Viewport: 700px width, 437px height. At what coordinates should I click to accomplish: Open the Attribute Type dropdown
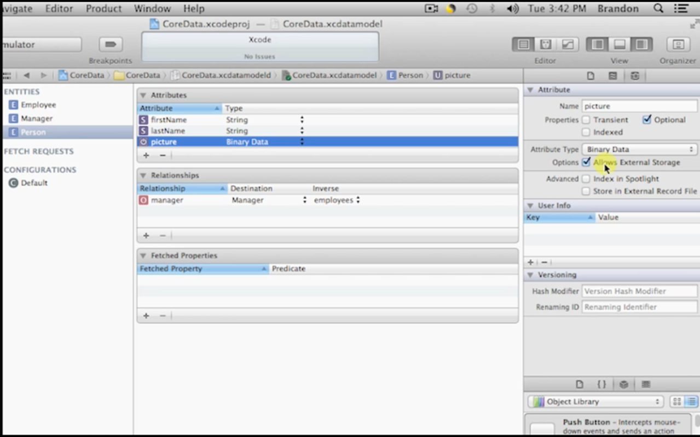click(639, 149)
